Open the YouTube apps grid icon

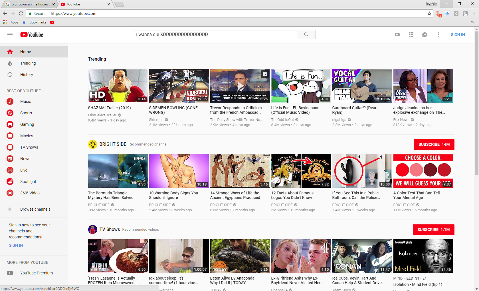click(x=411, y=35)
